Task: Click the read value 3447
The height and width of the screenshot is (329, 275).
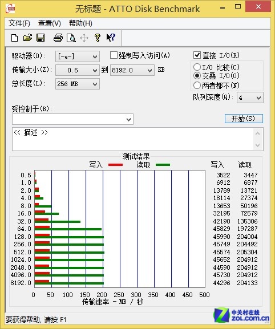Action: 250,175
